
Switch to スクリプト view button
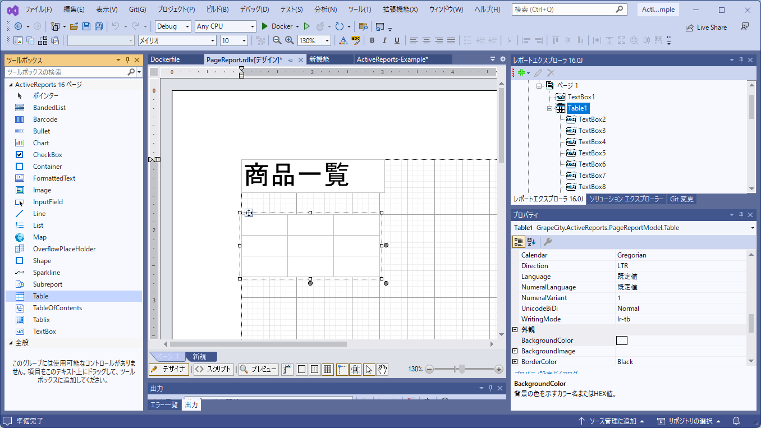pos(213,369)
